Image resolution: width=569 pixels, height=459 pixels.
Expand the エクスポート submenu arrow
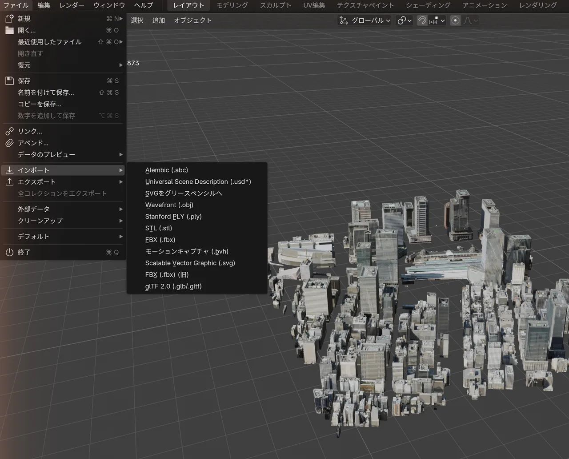120,182
